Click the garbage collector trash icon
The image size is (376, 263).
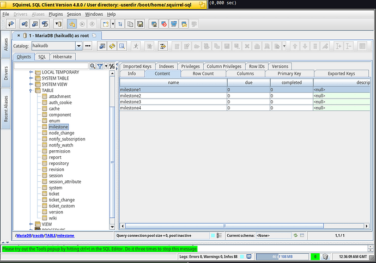[325, 256]
